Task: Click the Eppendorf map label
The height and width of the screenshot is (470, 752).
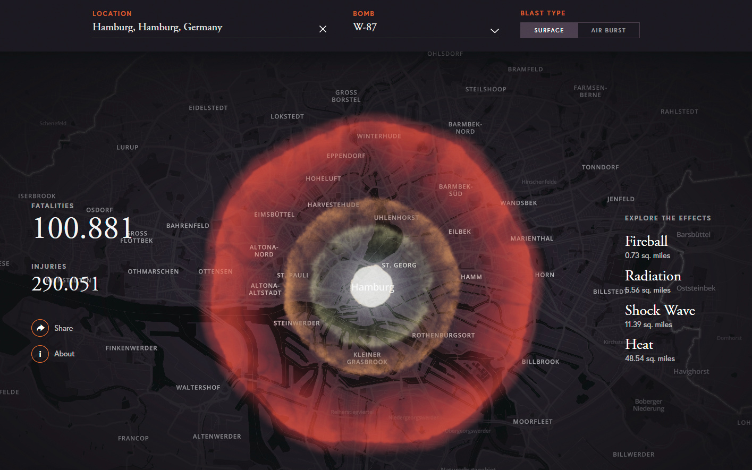Action: [x=347, y=156]
